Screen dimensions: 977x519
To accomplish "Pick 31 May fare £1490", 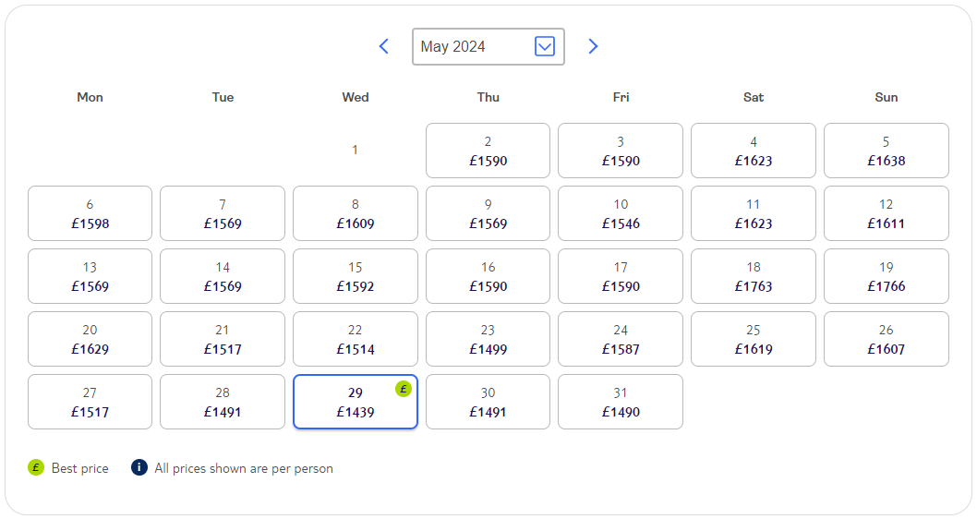I will click(x=621, y=402).
